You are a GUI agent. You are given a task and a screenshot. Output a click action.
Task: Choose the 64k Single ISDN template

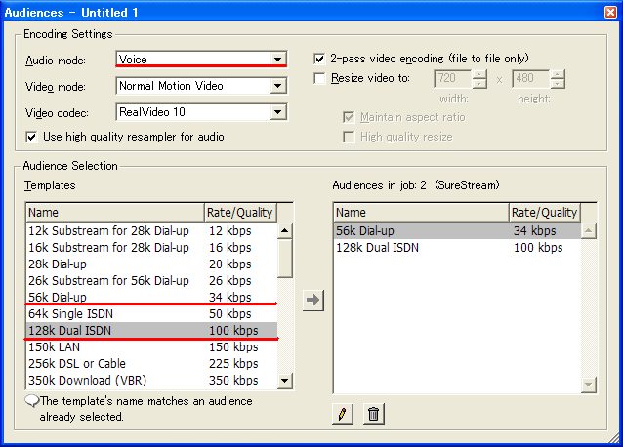151,314
